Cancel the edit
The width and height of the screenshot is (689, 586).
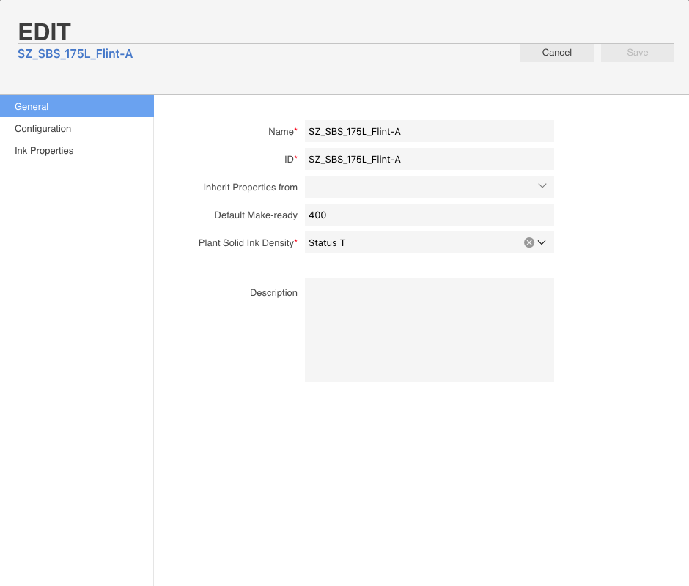[x=557, y=52]
